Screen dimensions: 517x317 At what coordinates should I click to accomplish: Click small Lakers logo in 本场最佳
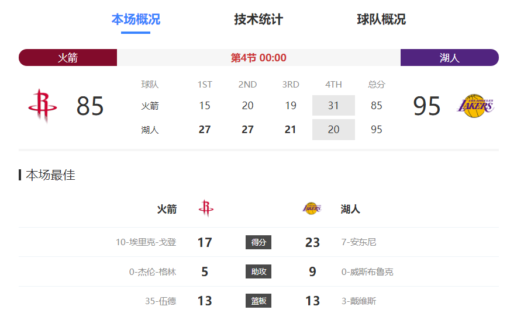(x=312, y=208)
